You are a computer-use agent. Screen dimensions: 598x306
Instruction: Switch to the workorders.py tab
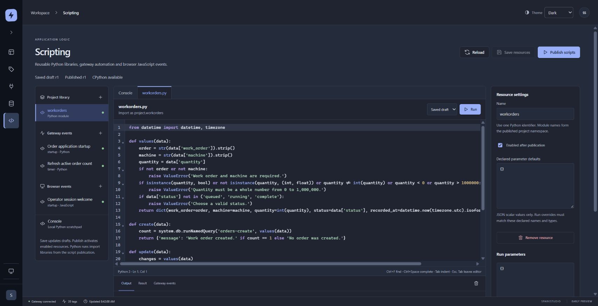point(154,93)
